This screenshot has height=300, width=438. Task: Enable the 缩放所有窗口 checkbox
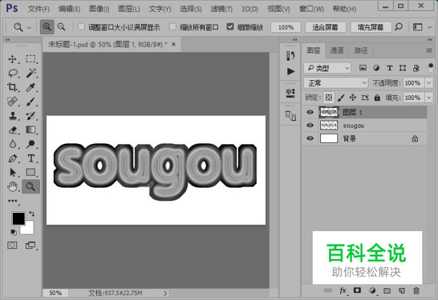173,28
